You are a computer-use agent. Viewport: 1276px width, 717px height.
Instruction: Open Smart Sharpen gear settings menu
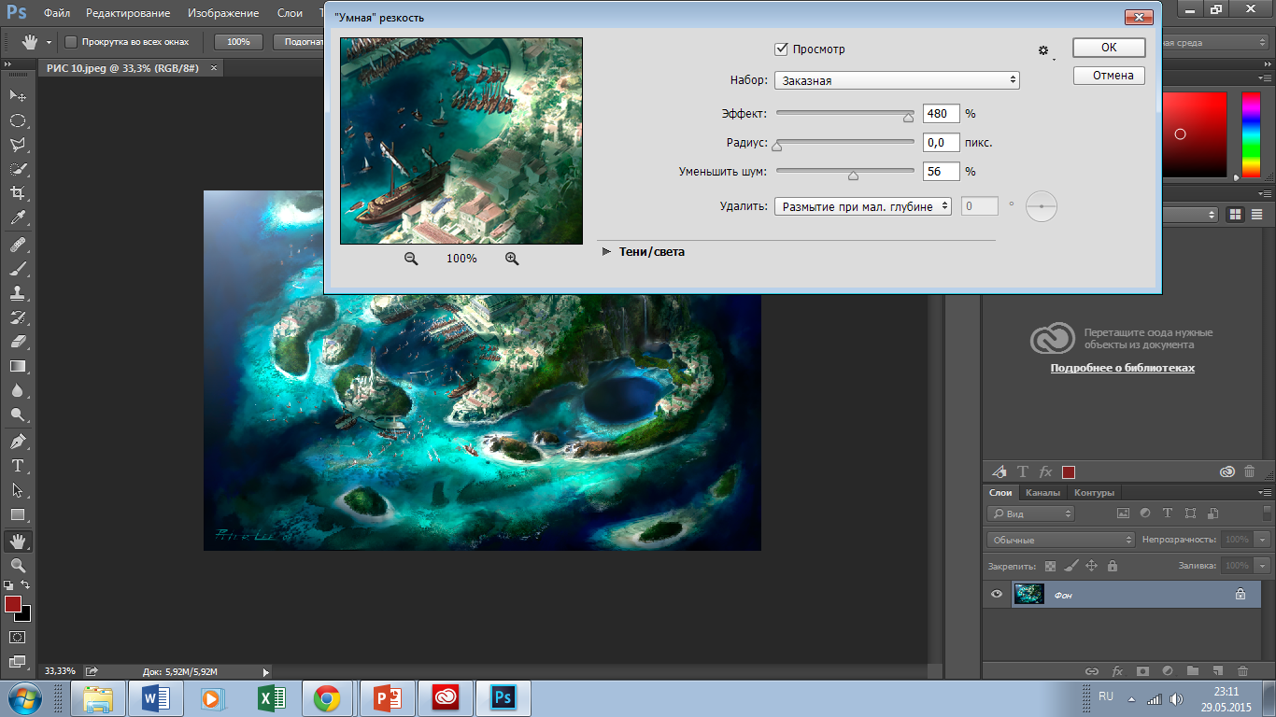[x=1045, y=50]
